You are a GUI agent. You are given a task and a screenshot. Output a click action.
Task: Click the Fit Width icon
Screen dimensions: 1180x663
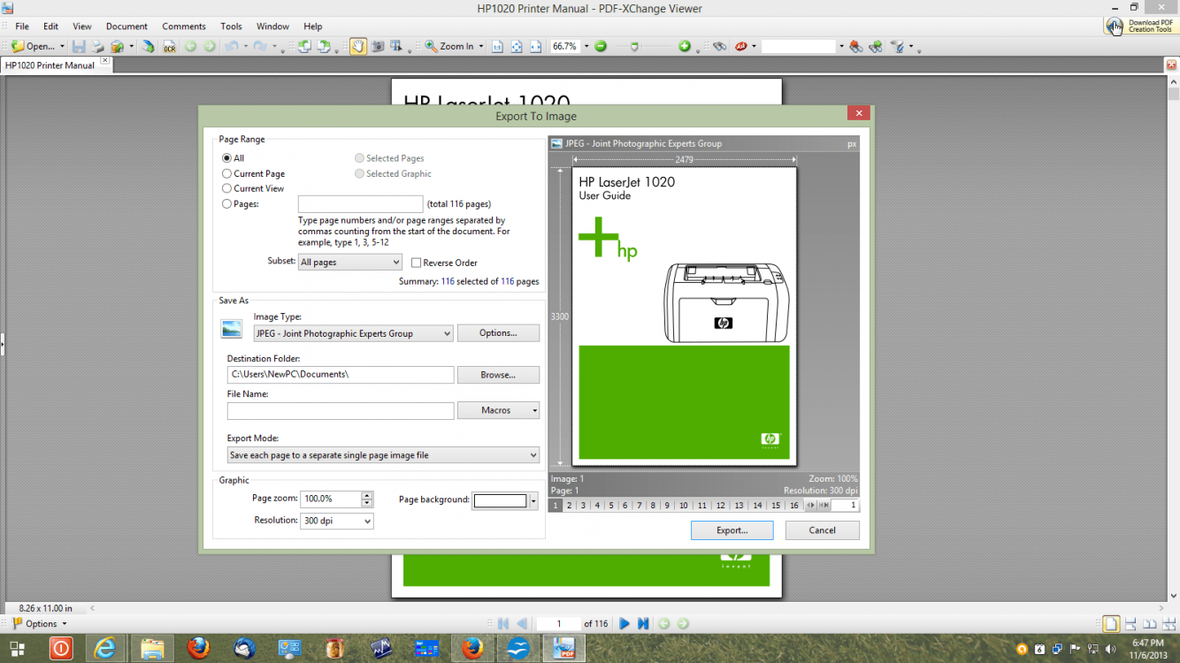[x=535, y=46]
